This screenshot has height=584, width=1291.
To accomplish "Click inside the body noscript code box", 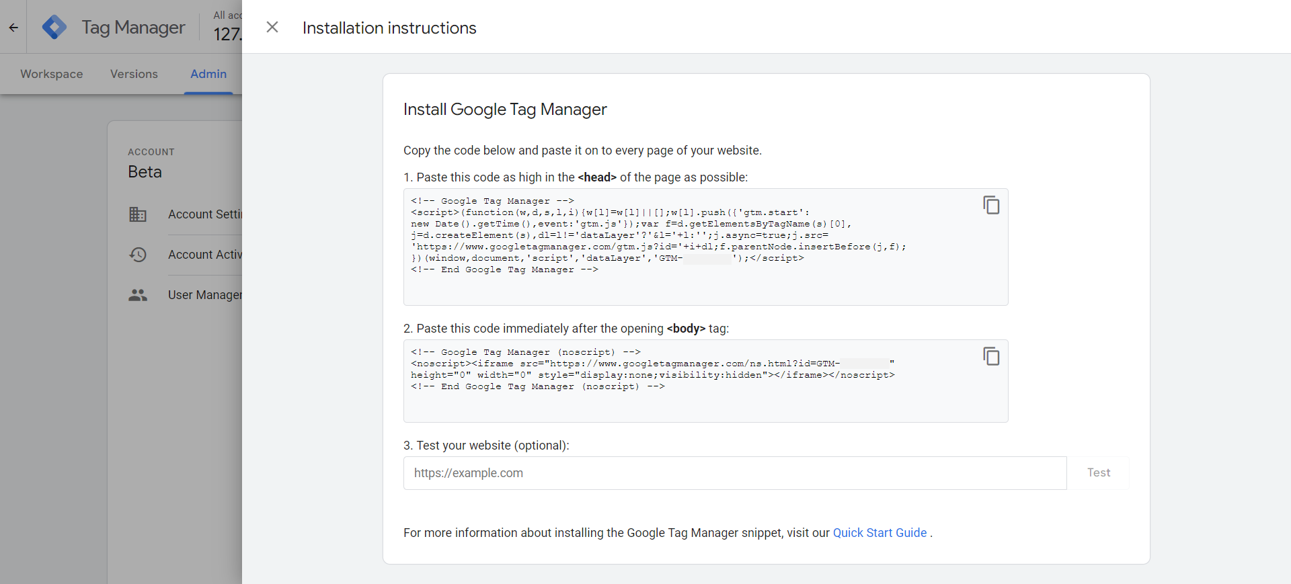I will [705, 381].
